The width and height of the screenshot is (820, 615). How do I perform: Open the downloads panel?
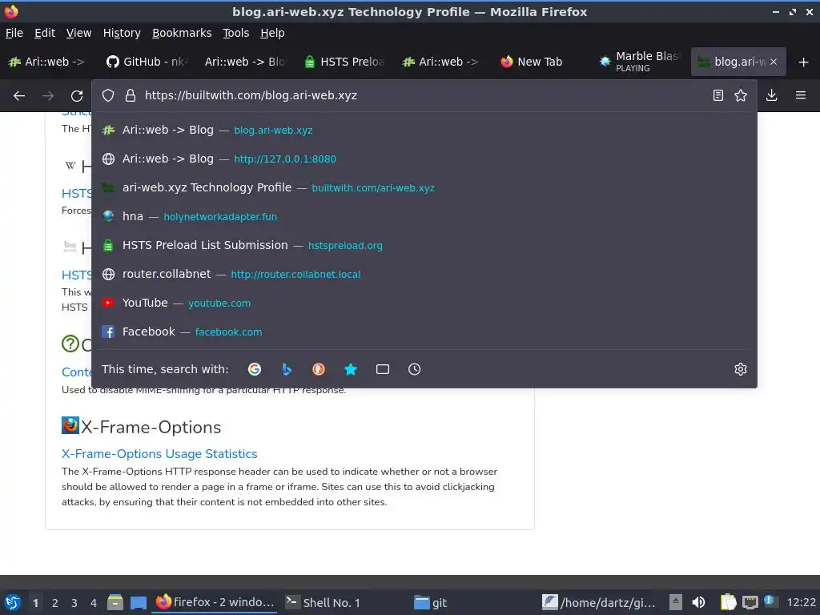[771, 96]
